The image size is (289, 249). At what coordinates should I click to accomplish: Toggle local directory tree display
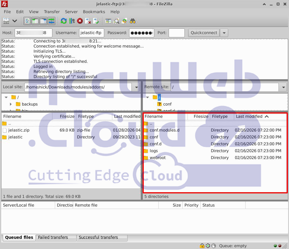click(x=35, y=21)
